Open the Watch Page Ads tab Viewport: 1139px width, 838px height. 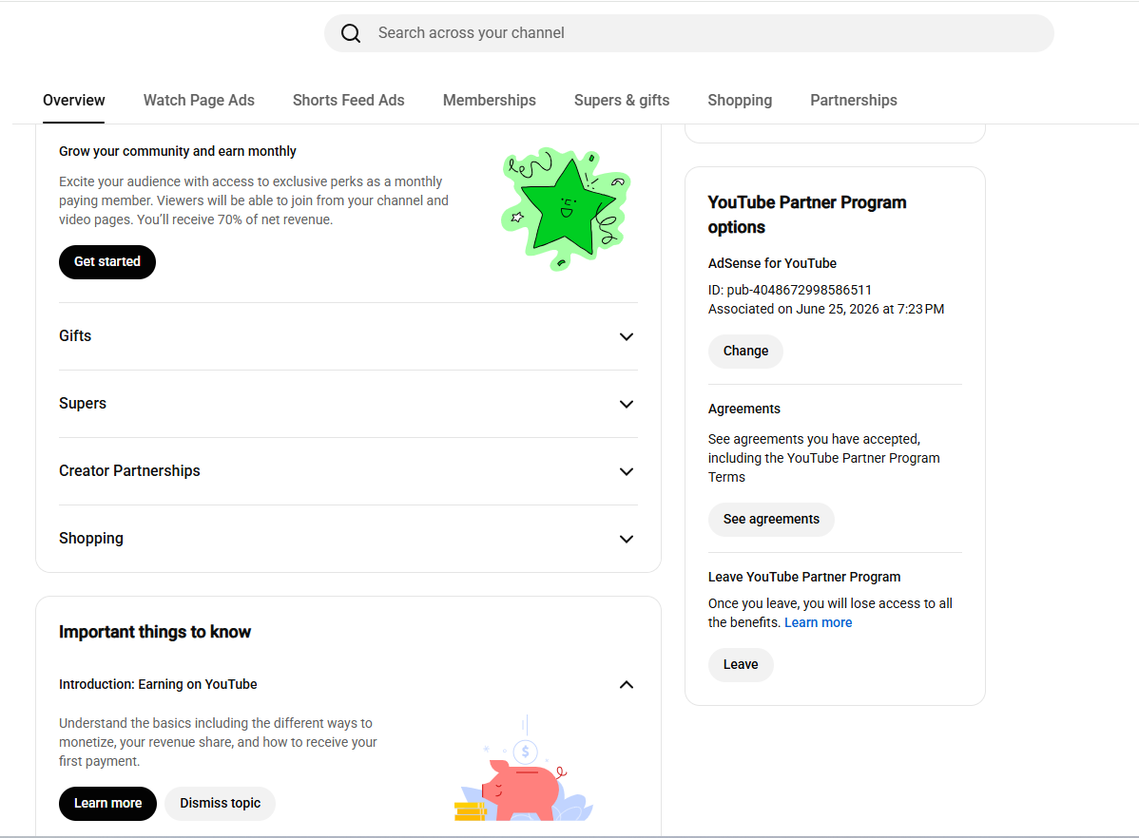(199, 100)
